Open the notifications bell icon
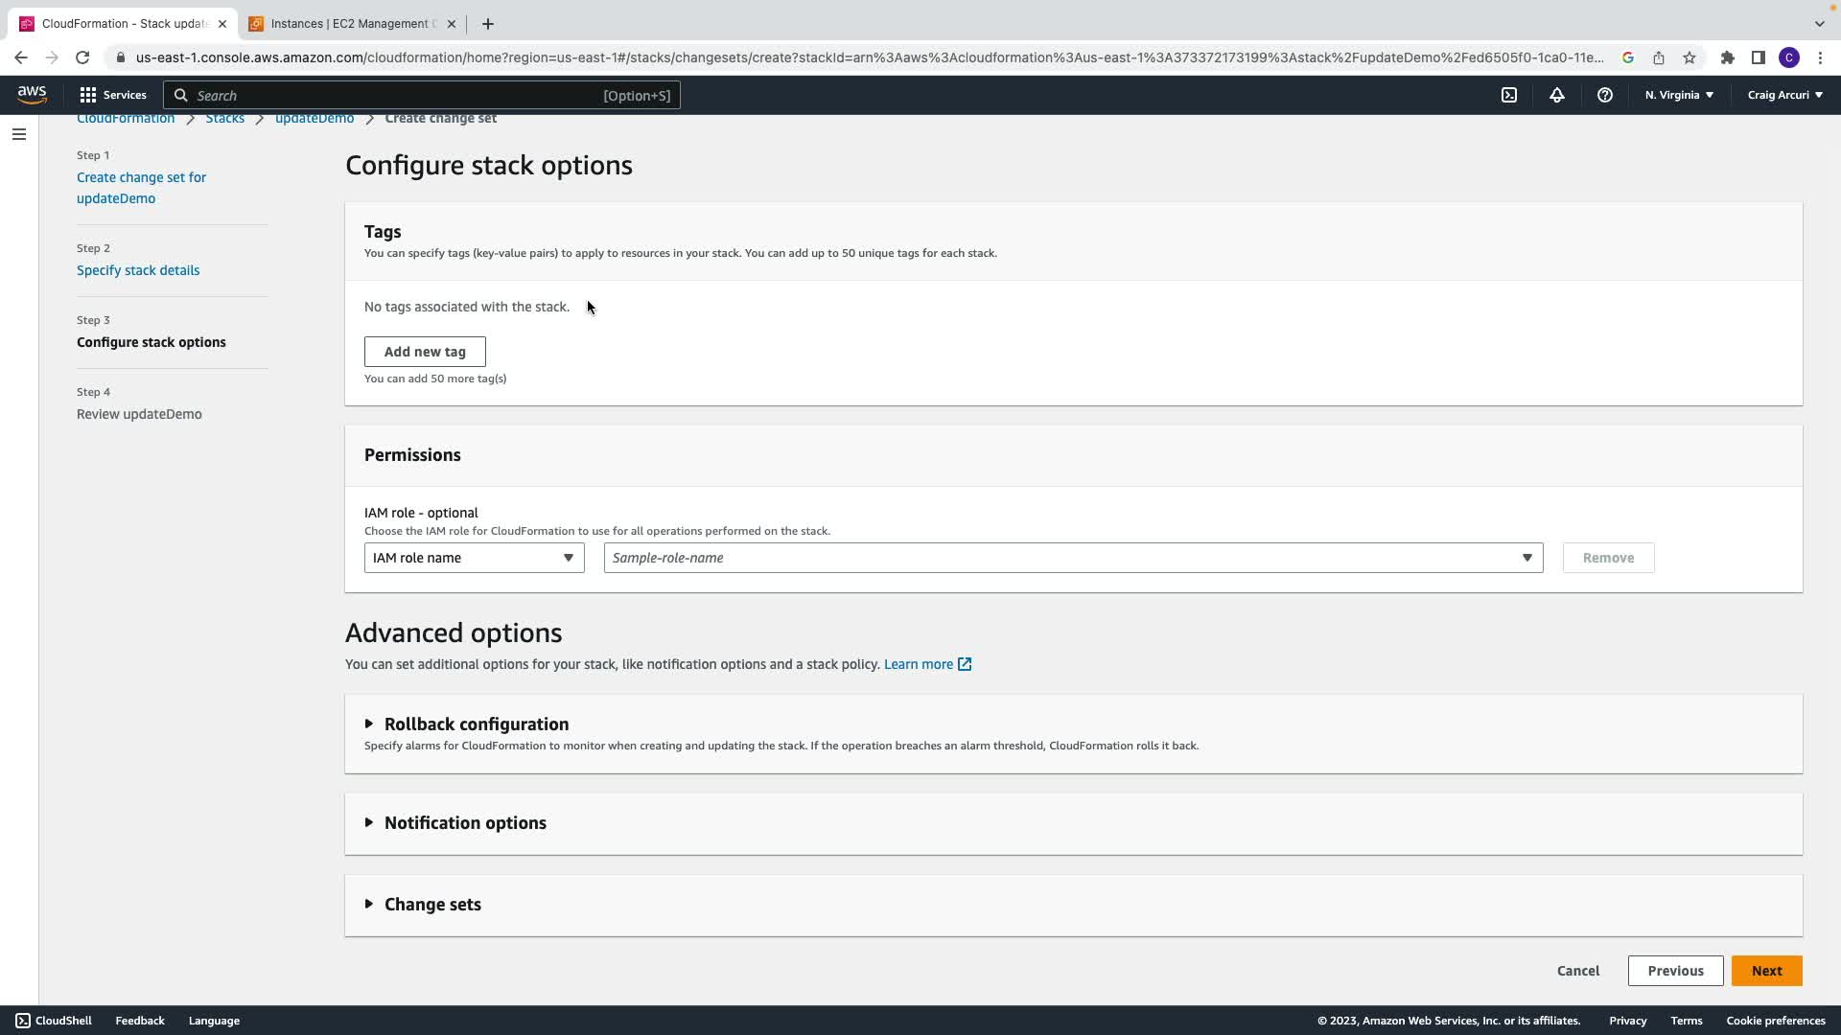This screenshot has height=1035, width=1841. click(x=1557, y=95)
